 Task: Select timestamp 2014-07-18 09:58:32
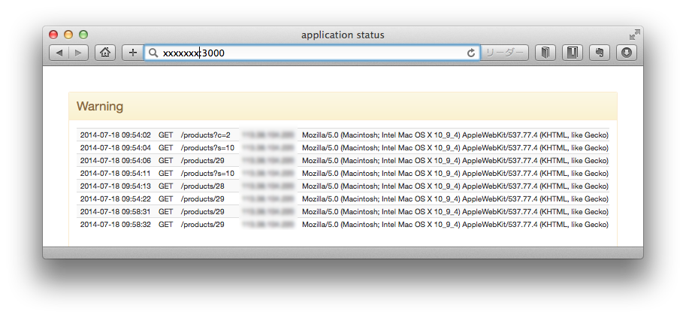click(x=116, y=224)
